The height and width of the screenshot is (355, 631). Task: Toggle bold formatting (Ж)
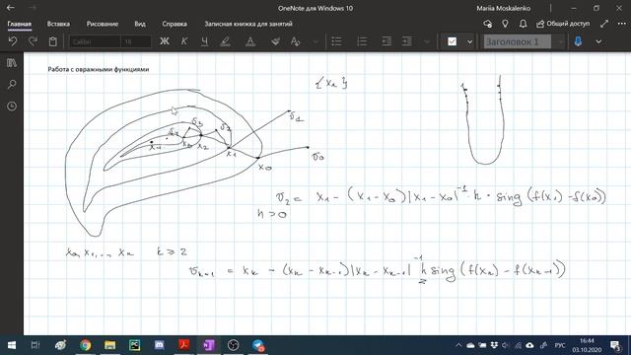(x=165, y=41)
